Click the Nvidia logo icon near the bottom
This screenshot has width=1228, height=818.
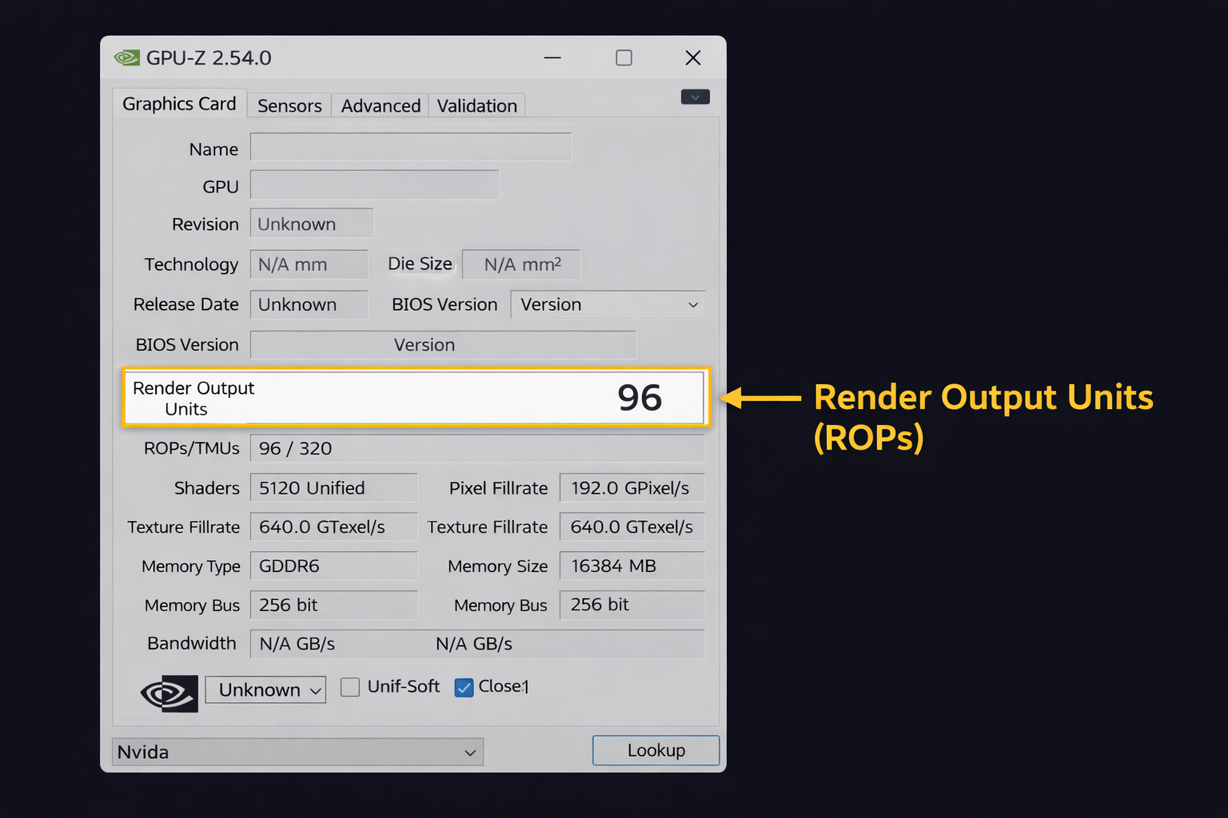(x=167, y=693)
